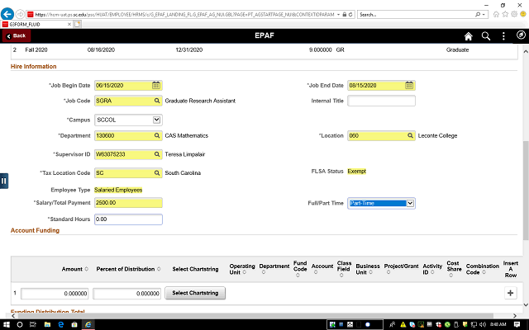529x330 pixels.
Task: Click the Percent of Distribution field
Action: pos(126,294)
